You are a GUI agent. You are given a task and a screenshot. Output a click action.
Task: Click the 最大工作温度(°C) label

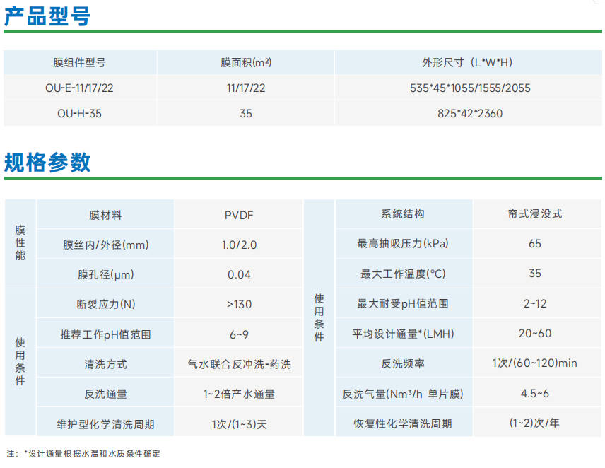point(403,274)
